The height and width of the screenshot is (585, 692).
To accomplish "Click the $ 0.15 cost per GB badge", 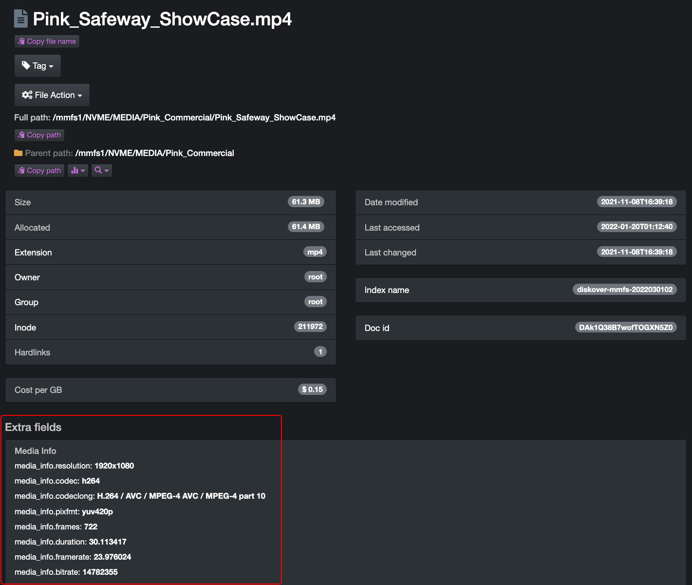I will pyautogui.click(x=312, y=390).
